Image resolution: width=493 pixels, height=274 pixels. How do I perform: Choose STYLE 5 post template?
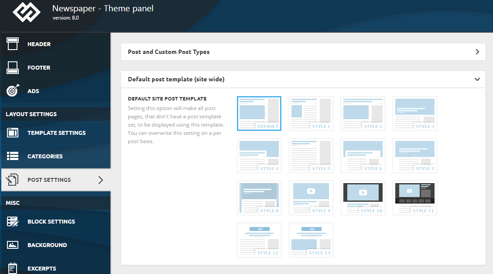311,156
